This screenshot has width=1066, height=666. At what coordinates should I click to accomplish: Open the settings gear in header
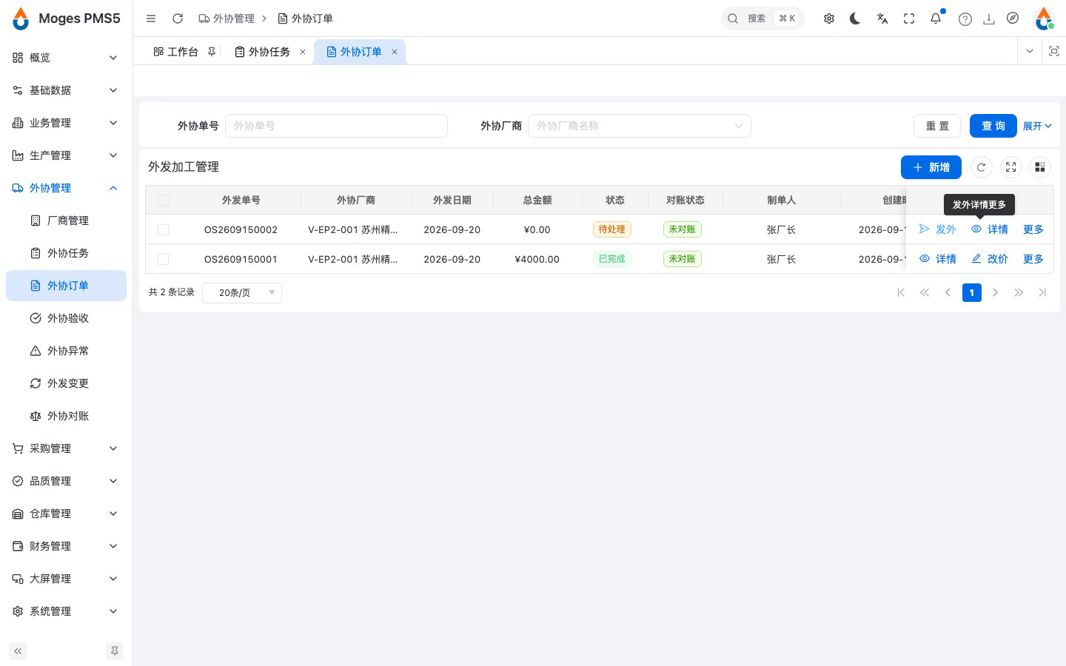point(829,18)
